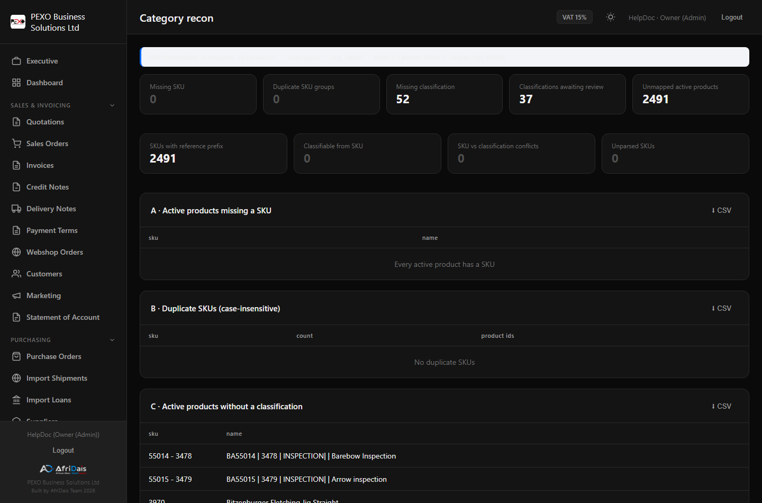This screenshot has width=762, height=503.
Task: Click the Duplicate SKU groups card
Action: [x=321, y=94]
